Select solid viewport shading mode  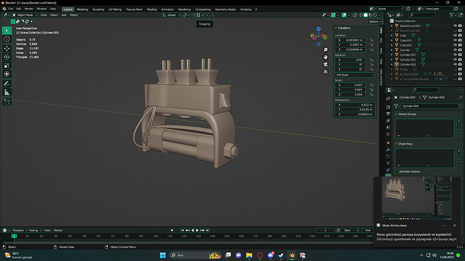[x=366, y=15]
